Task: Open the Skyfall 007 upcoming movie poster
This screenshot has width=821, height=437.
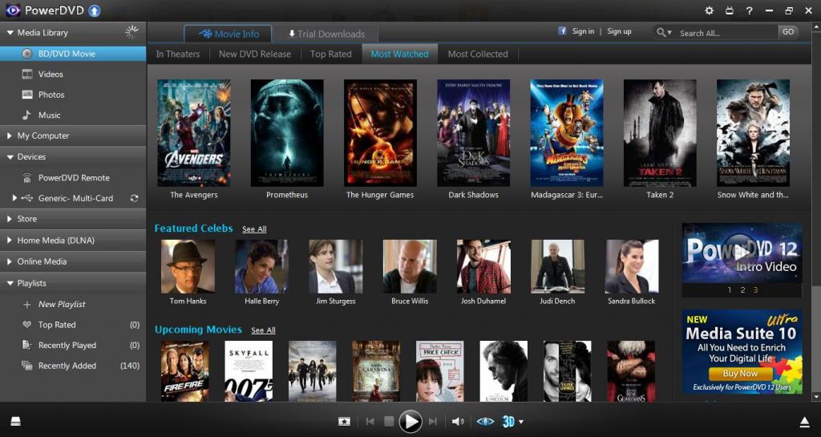Action: 249,371
